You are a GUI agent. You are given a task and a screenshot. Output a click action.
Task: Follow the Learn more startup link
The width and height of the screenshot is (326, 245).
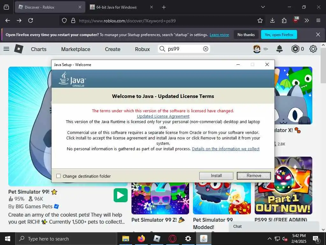219,35
